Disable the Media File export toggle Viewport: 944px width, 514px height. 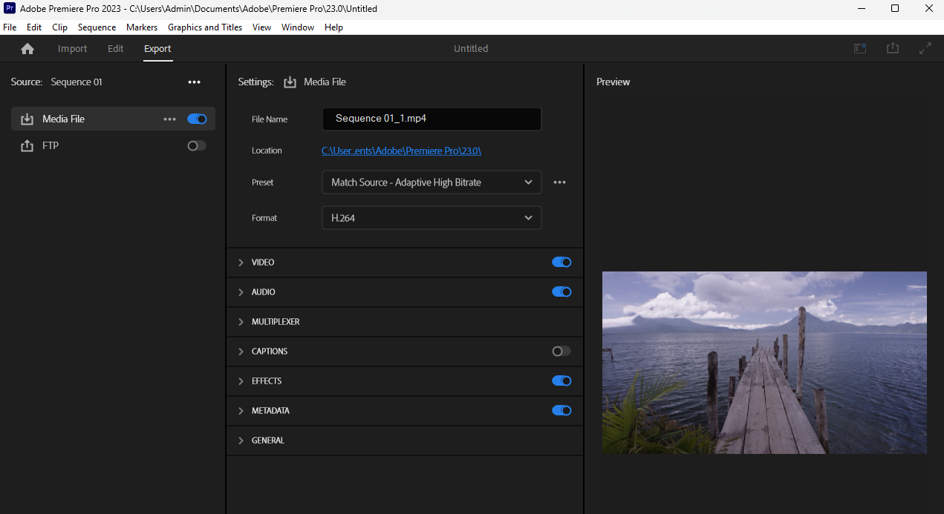pos(197,119)
